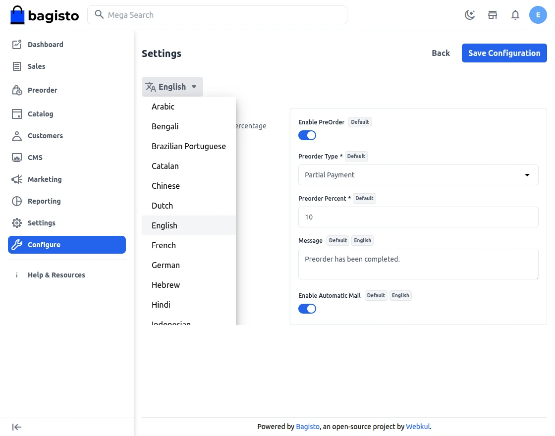
Task: Click the Reporting pie chart icon
Action: tap(17, 201)
